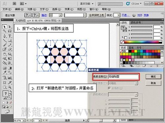Select the Pen tool
Screen dimensions: 165x123
[x=5, y=36]
